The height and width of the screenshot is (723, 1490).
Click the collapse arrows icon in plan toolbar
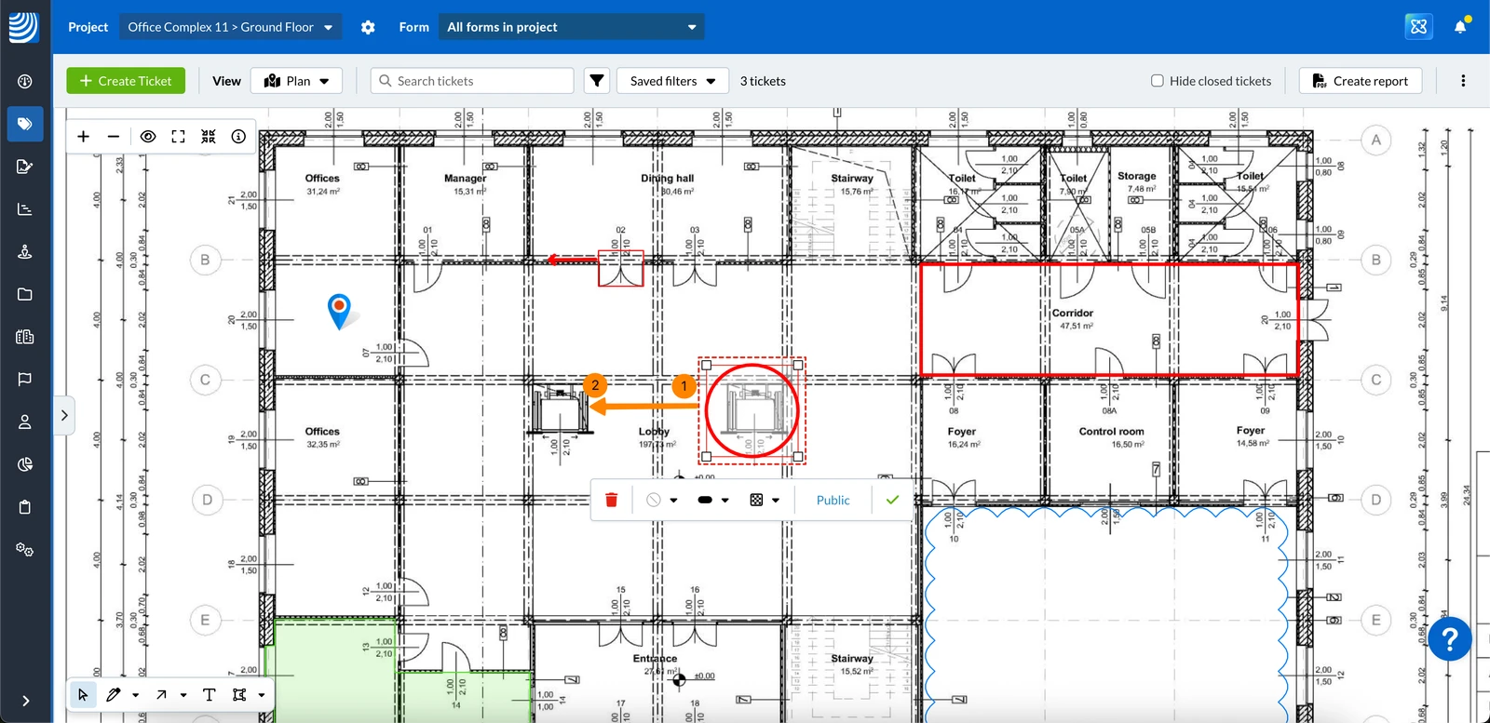point(209,137)
